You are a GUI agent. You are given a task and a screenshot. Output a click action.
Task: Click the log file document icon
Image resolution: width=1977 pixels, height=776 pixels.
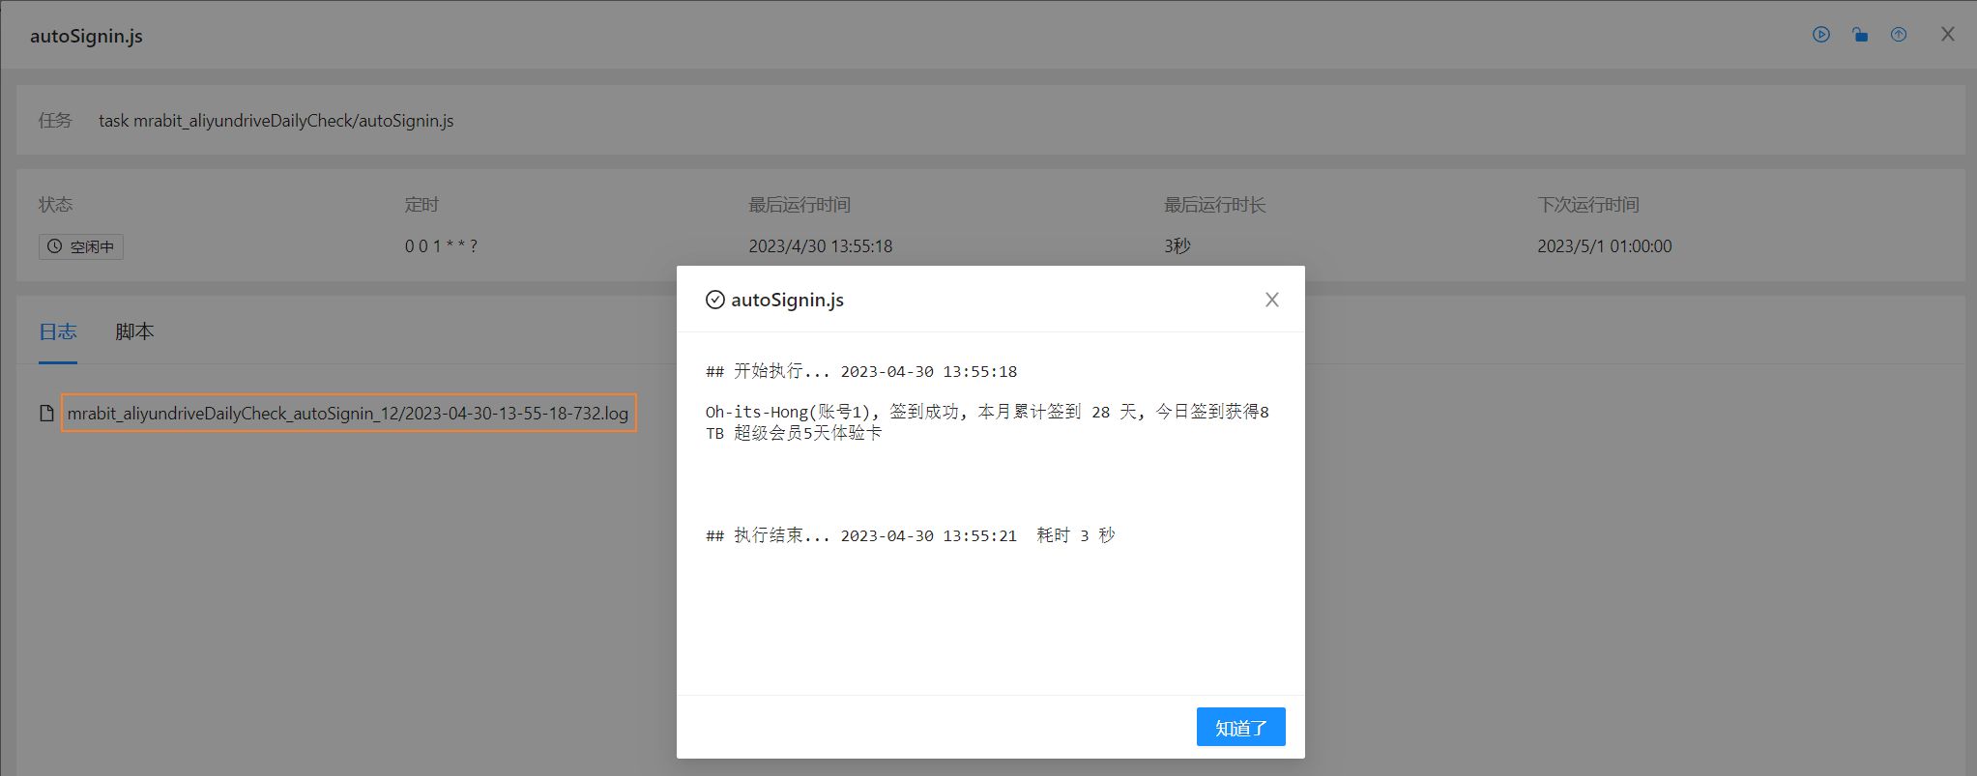(x=46, y=414)
